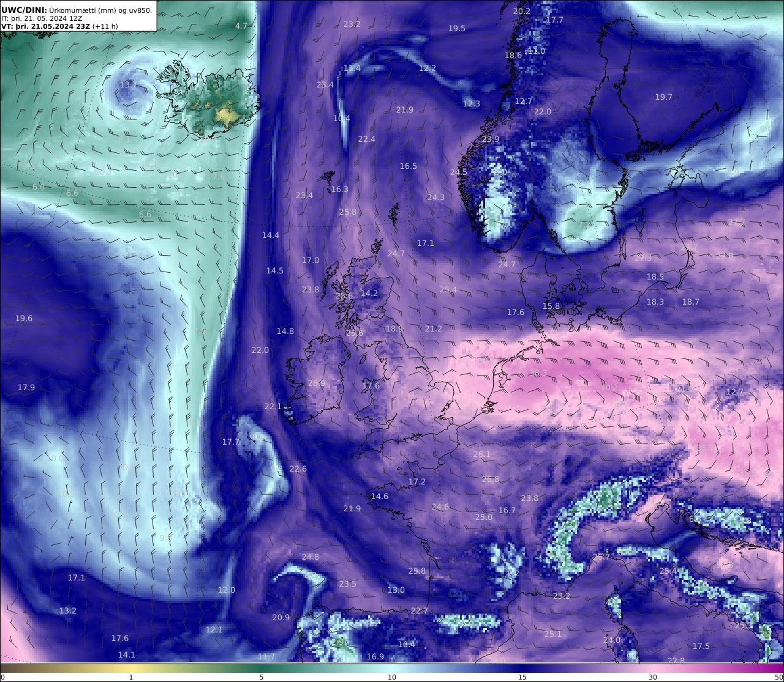Click the 14.4 value on the map
784x682 pixels.
coord(271,235)
